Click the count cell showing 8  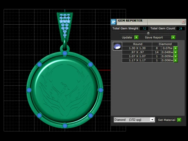[x=157, y=48]
